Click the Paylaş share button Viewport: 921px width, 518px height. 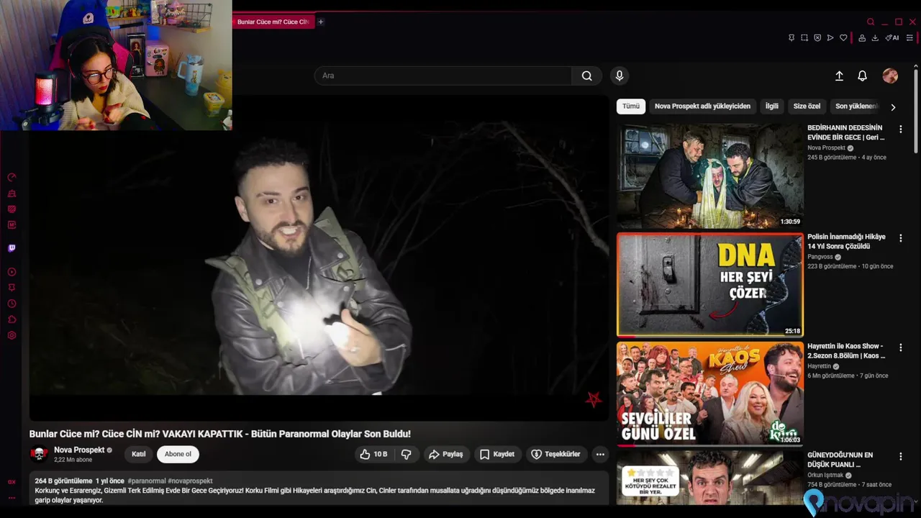(446, 454)
